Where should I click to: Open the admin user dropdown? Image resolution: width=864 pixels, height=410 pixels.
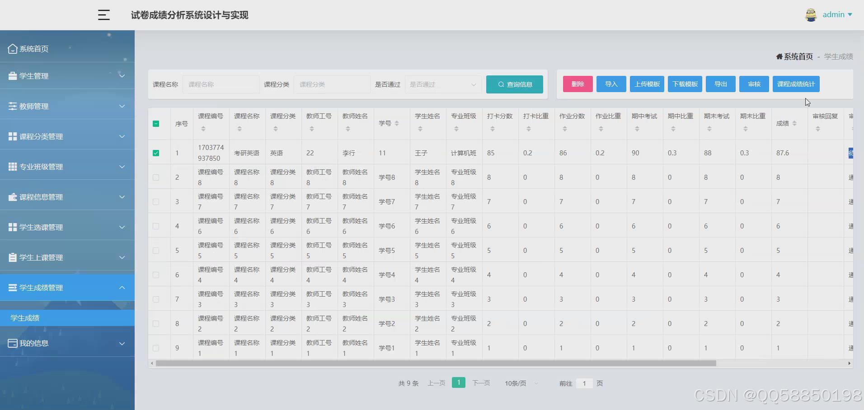(x=837, y=14)
